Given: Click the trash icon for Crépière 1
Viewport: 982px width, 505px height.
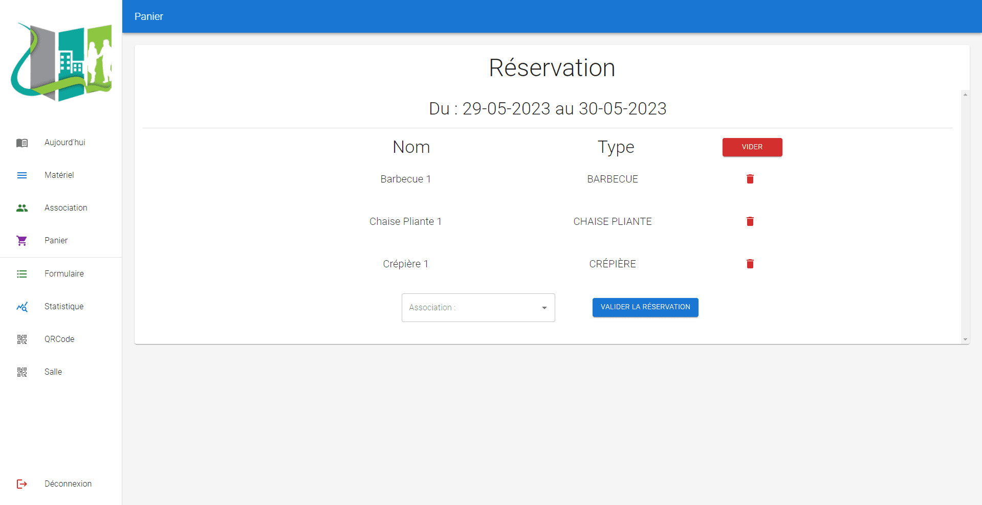Looking at the screenshot, I should [x=750, y=264].
